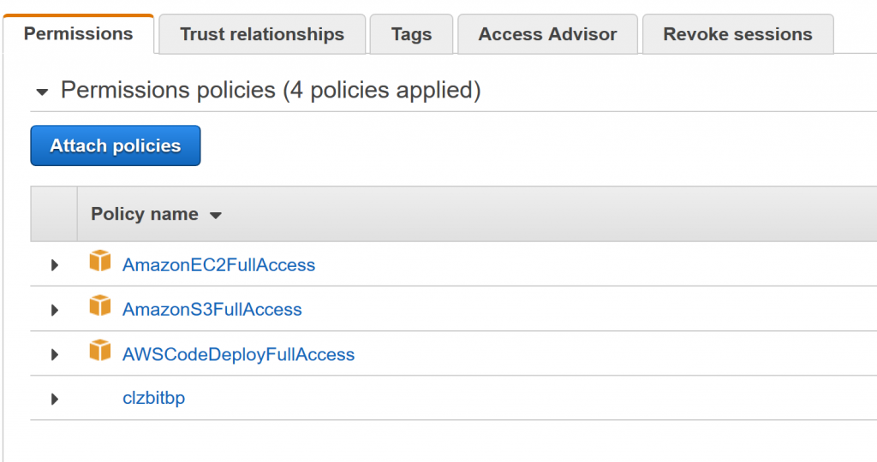Screen dimensions: 877x462
Task: Open the Permissions tab
Action: (78, 34)
